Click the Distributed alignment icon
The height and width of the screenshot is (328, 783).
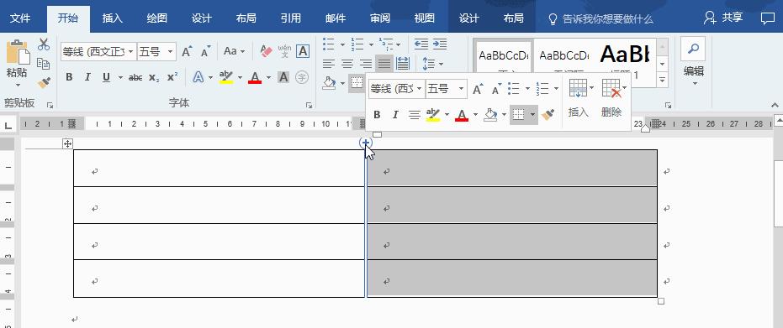click(x=403, y=64)
